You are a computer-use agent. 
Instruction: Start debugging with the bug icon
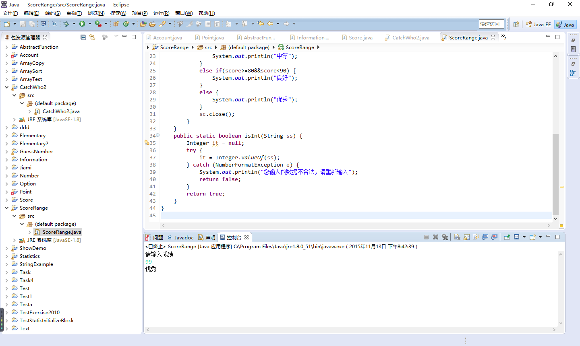coord(66,24)
